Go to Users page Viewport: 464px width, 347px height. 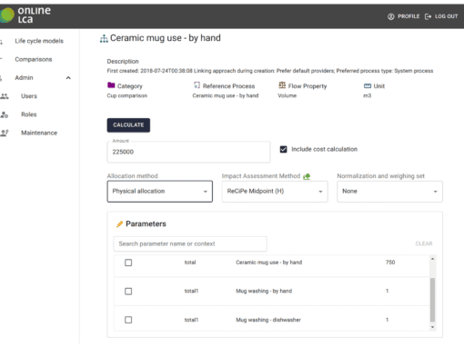(x=29, y=96)
